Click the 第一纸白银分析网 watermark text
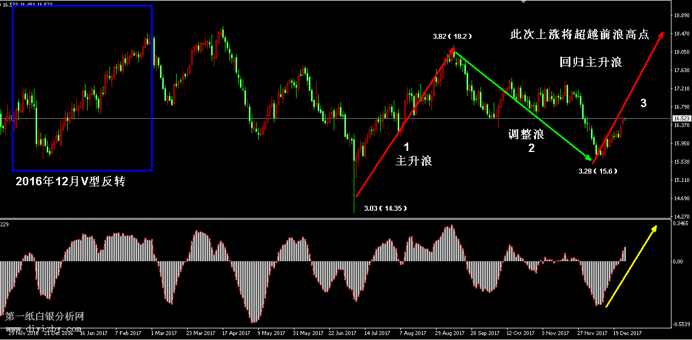The image size is (692, 340). [44, 317]
